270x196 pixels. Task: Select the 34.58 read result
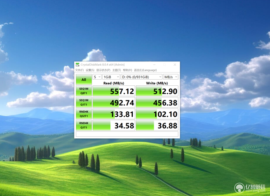pyautogui.click(x=114, y=125)
